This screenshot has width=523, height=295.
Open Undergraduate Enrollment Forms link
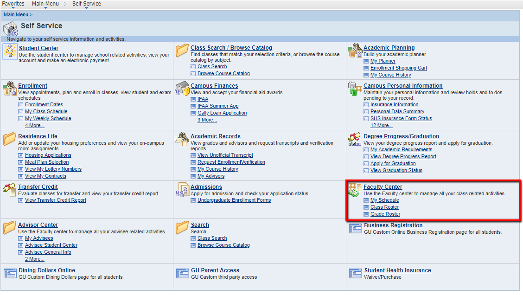(x=234, y=200)
